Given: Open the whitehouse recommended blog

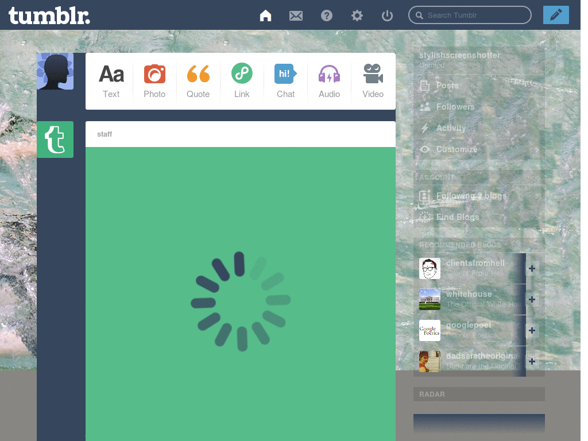Looking at the screenshot, I should pos(469,295).
